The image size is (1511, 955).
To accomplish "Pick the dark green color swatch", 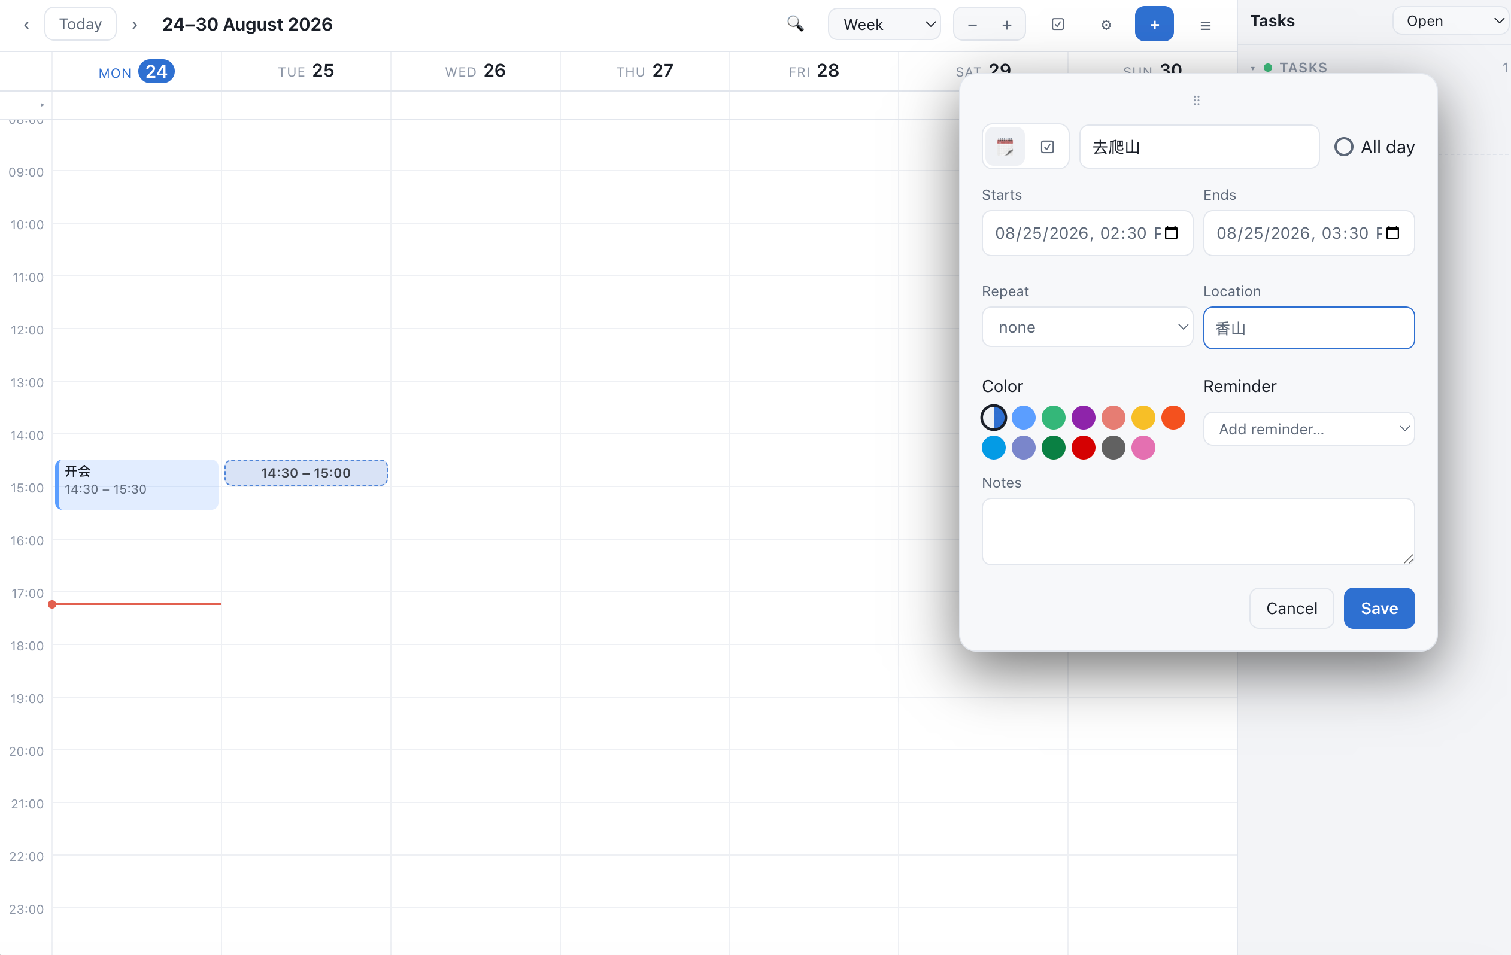I will (1053, 448).
